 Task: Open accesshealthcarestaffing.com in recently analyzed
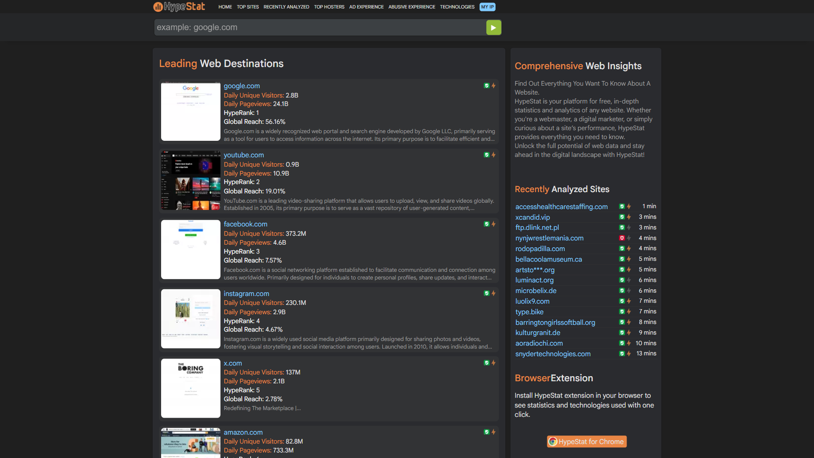click(561, 207)
